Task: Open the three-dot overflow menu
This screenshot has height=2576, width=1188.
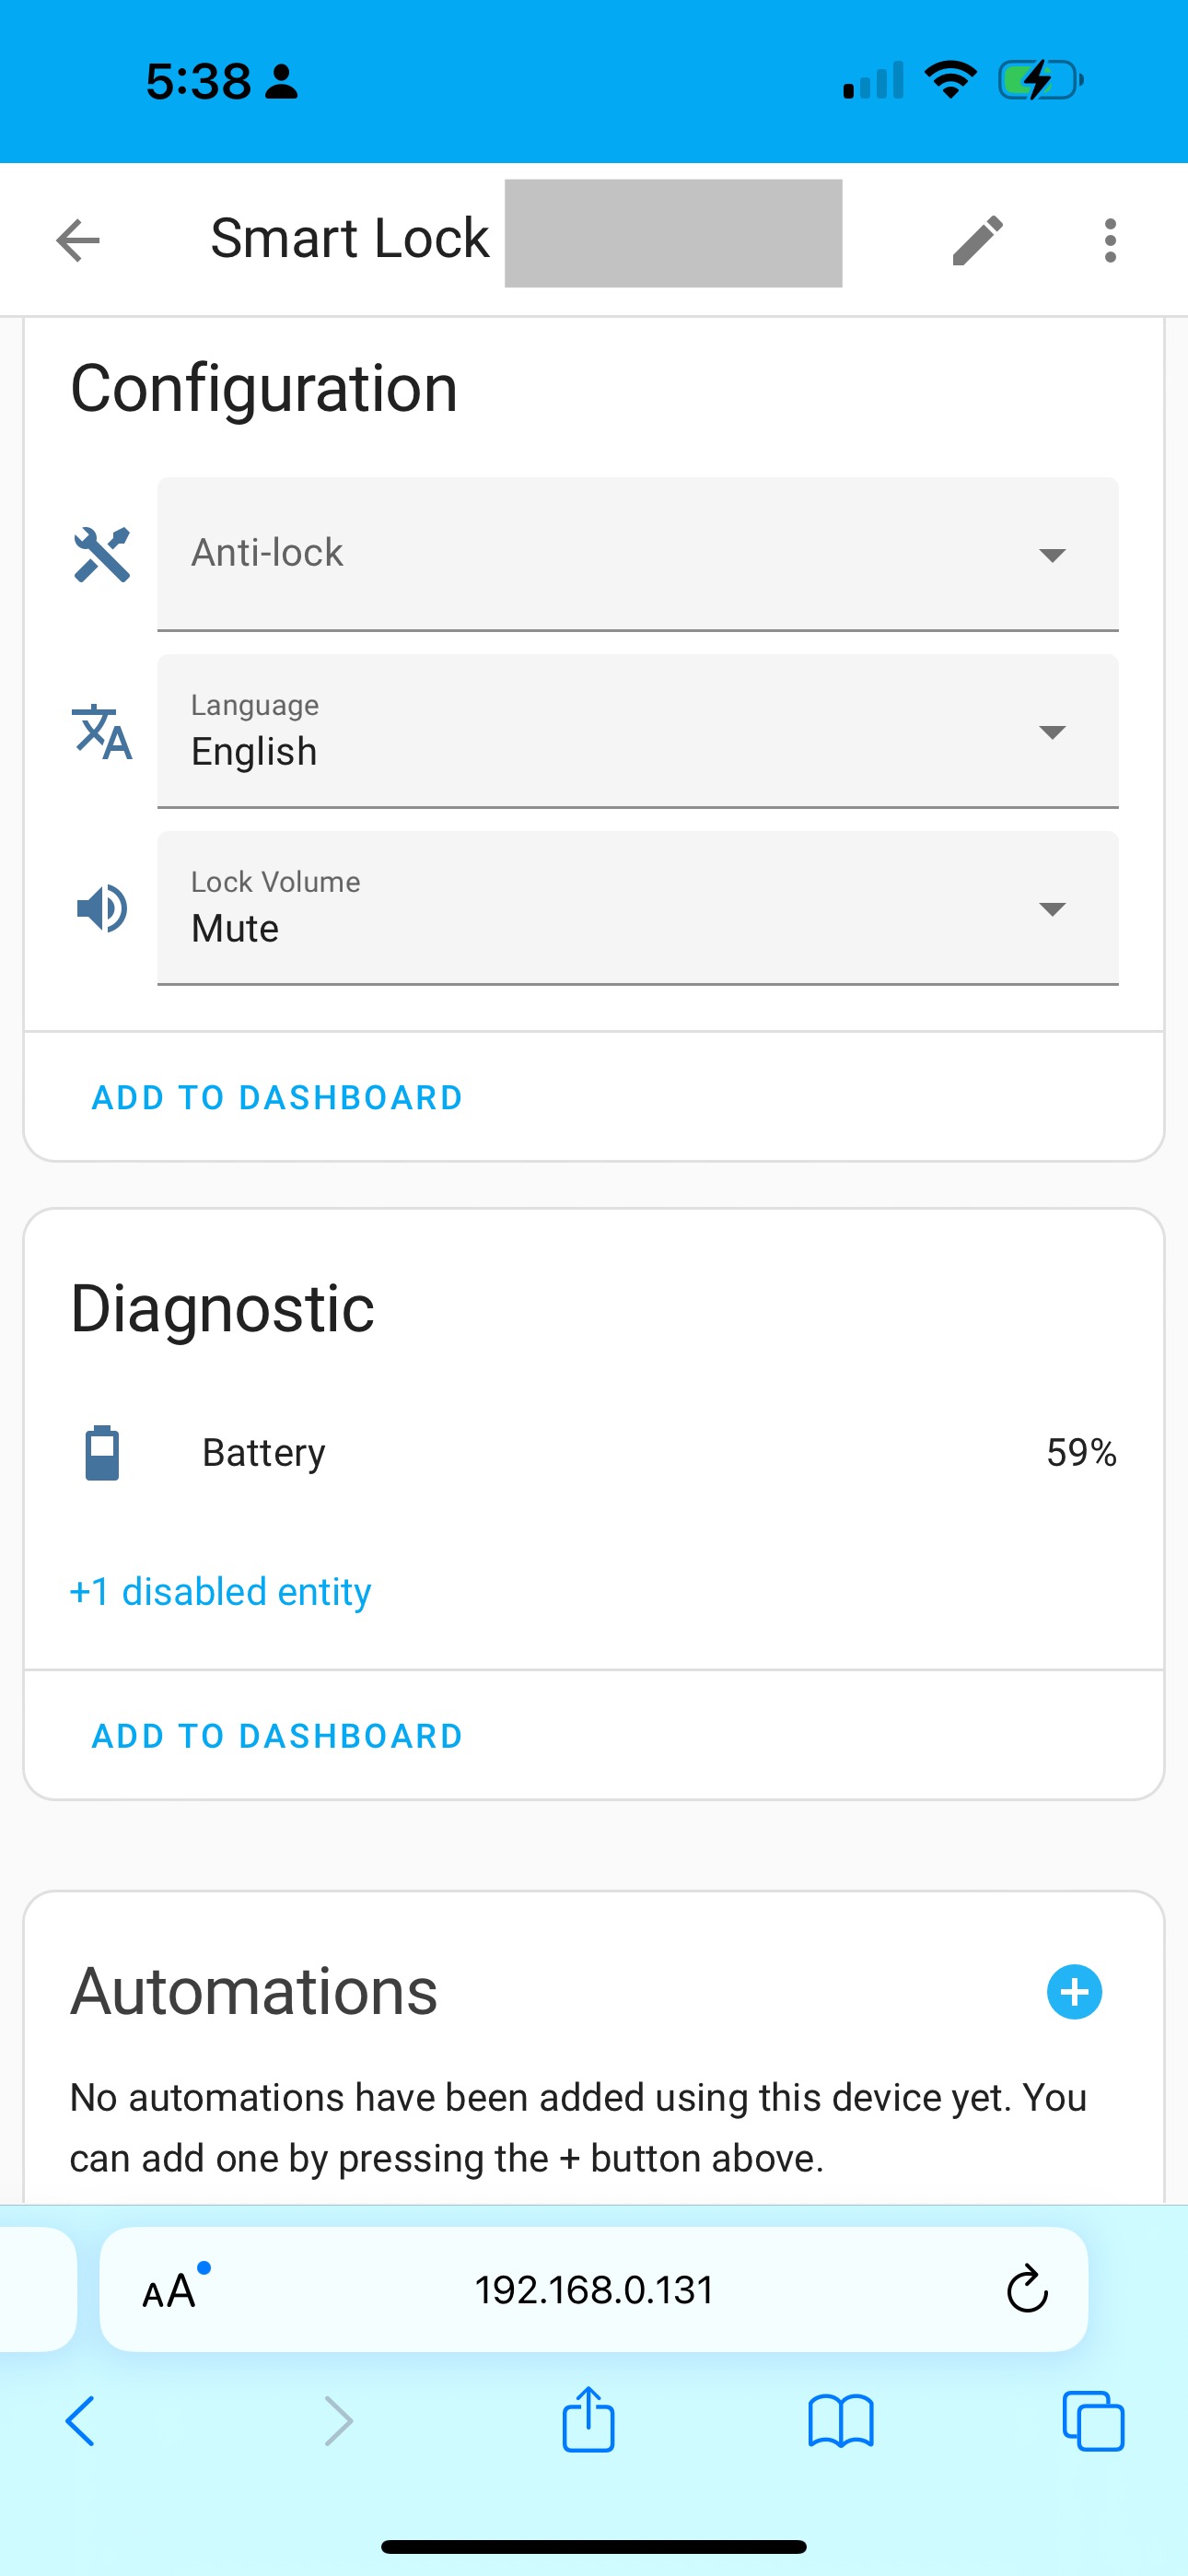Action: 1110,240
